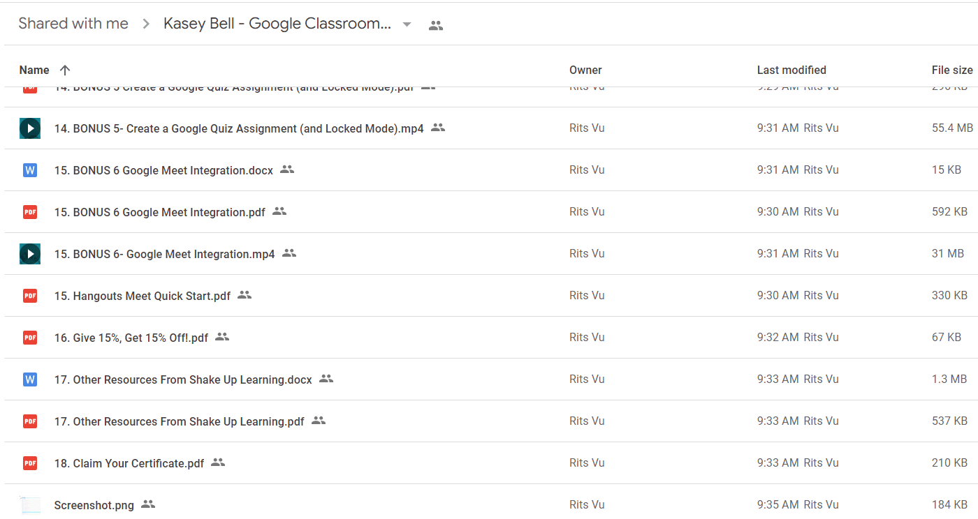Click the '15 KB' file size

947,170
